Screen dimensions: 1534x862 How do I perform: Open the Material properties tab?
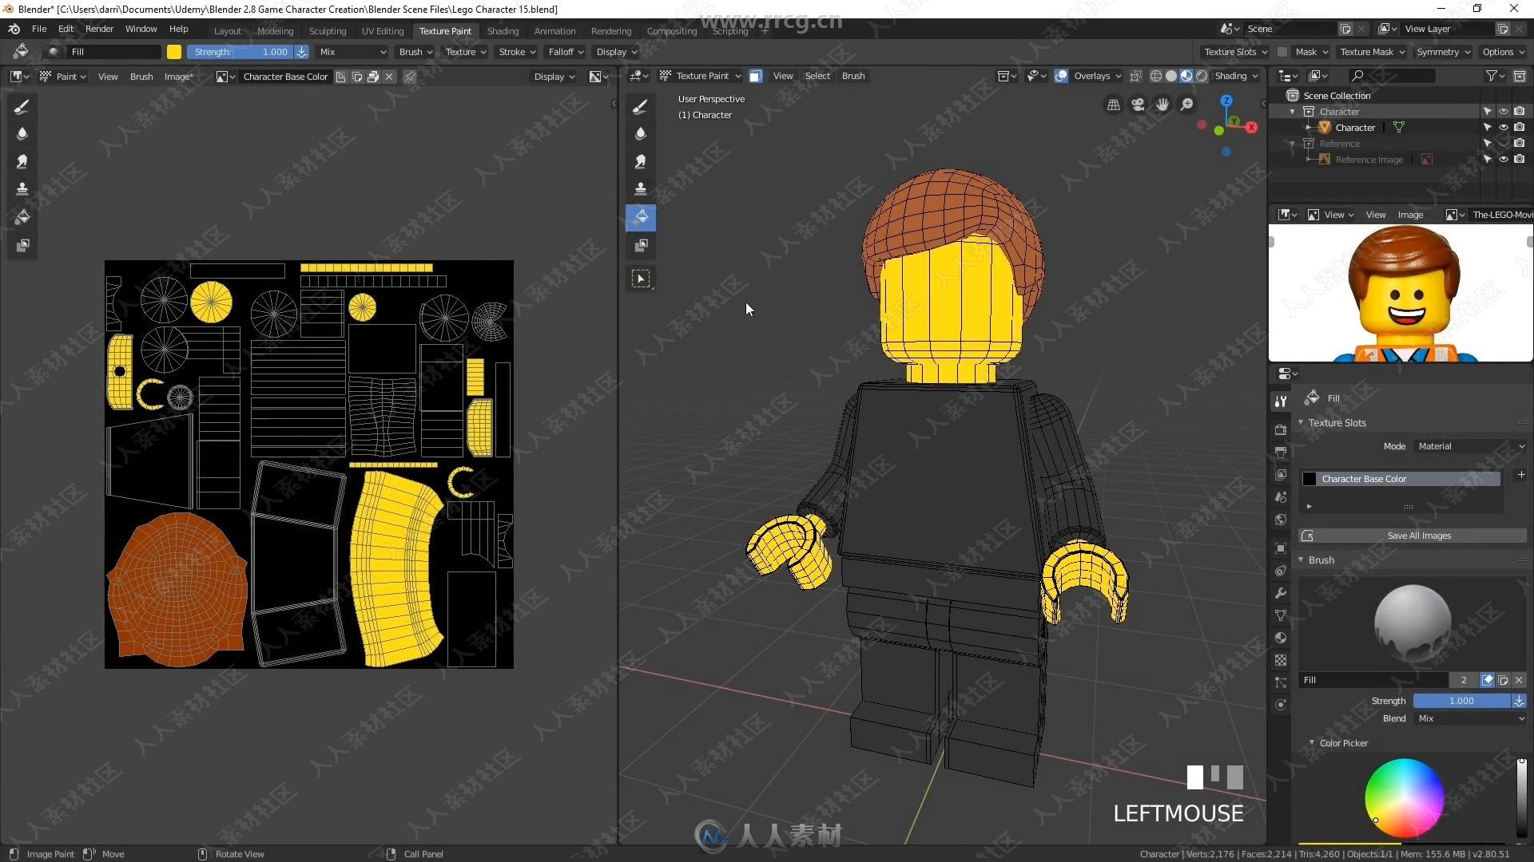pyautogui.click(x=1281, y=638)
